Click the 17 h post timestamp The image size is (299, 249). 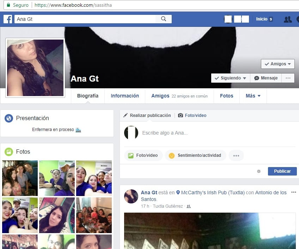145,206
